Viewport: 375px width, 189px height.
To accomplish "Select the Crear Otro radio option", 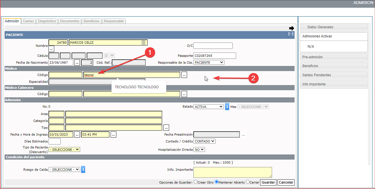I will [x=195, y=182].
